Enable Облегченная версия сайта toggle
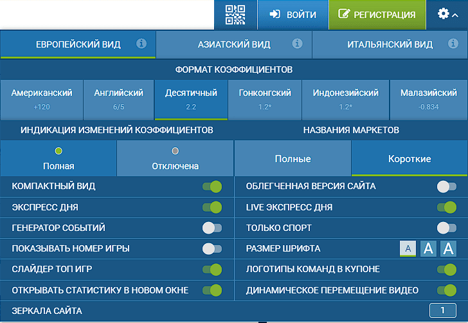This screenshot has height=323, width=468. (446, 187)
